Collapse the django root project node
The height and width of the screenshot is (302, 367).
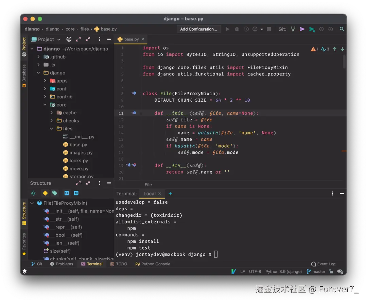click(x=32, y=49)
